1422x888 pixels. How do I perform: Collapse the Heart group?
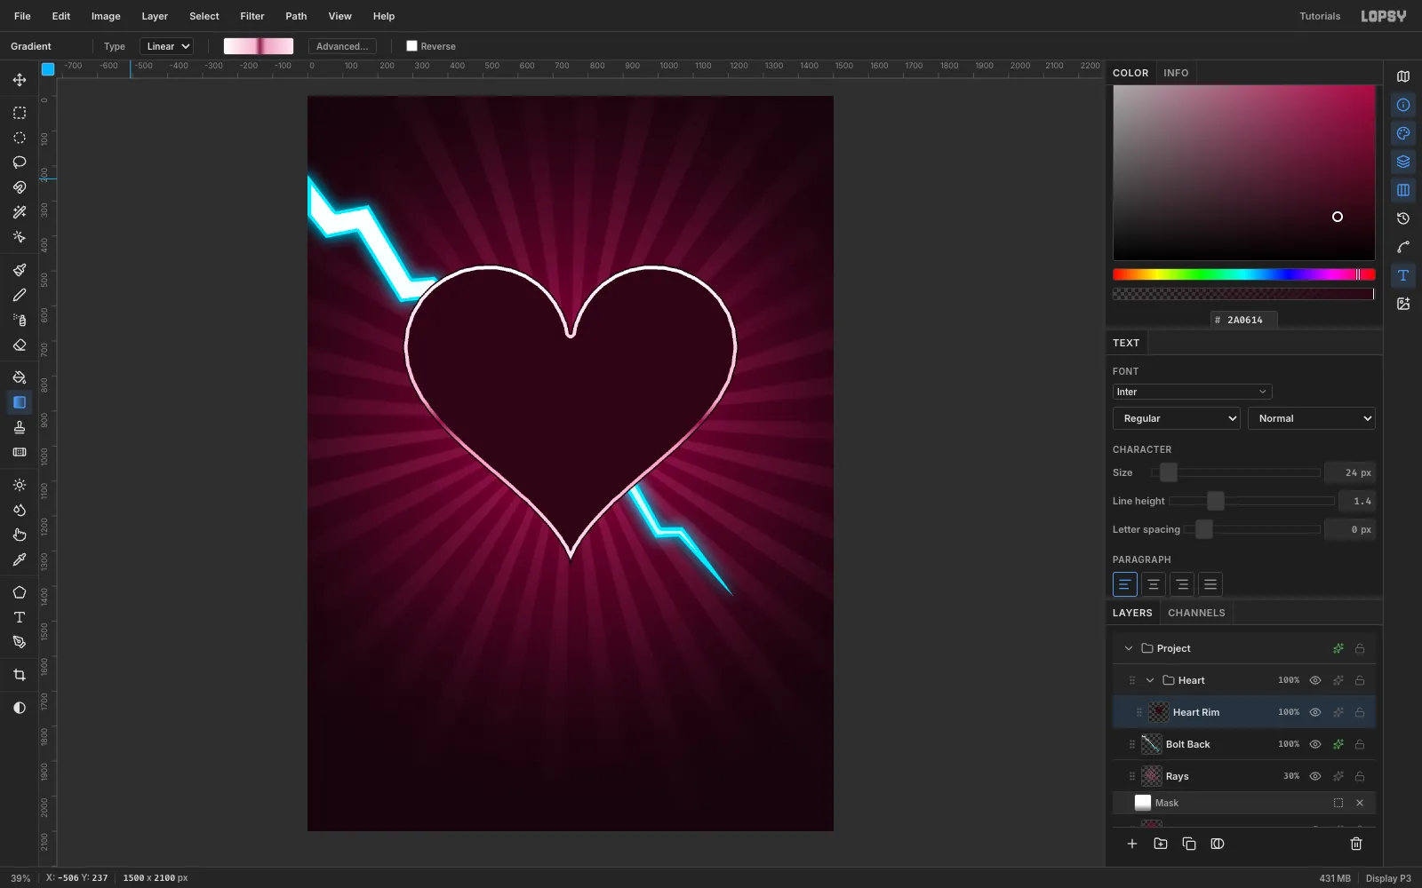click(x=1150, y=680)
